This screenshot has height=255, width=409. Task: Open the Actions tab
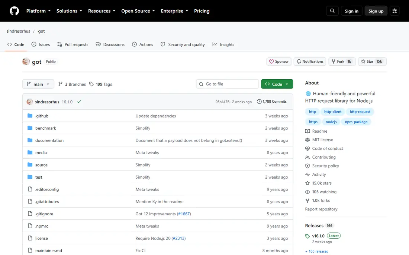click(143, 44)
